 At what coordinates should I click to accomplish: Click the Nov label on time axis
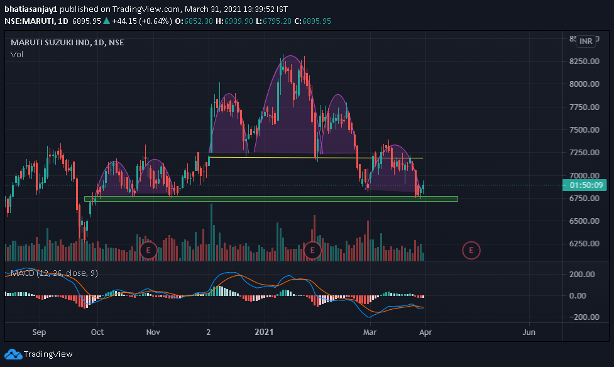[x=153, y=332]
